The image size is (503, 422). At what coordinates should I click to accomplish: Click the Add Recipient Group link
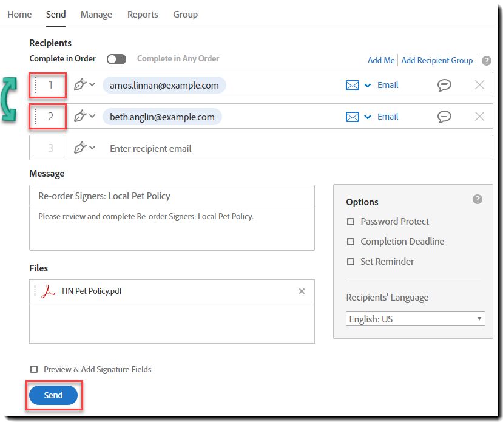[x=437, y=60]
